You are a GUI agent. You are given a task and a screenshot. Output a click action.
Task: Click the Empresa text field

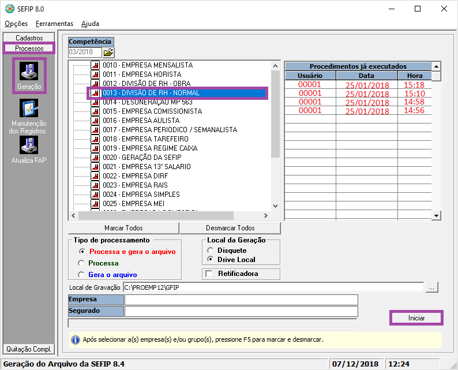click(241, 300)
